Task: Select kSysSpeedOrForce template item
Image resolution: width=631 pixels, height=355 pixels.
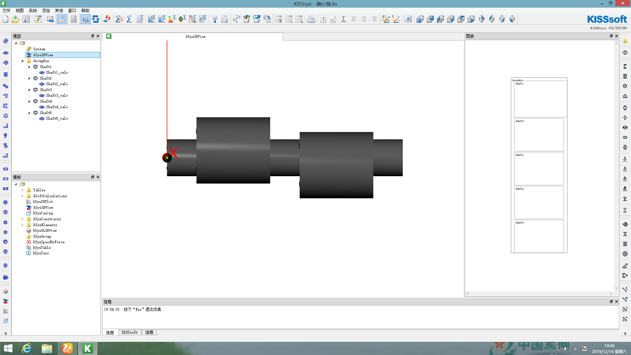Action: coord(49,242)
